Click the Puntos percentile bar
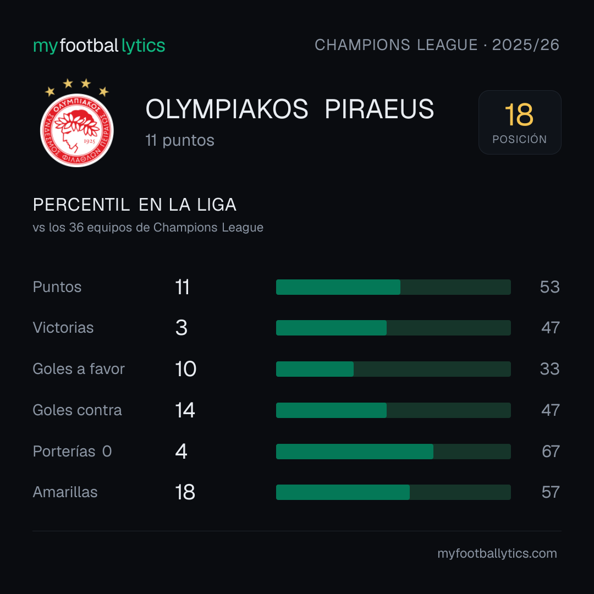Viewport: 594px width, 594px height. (x=393, y=287)
